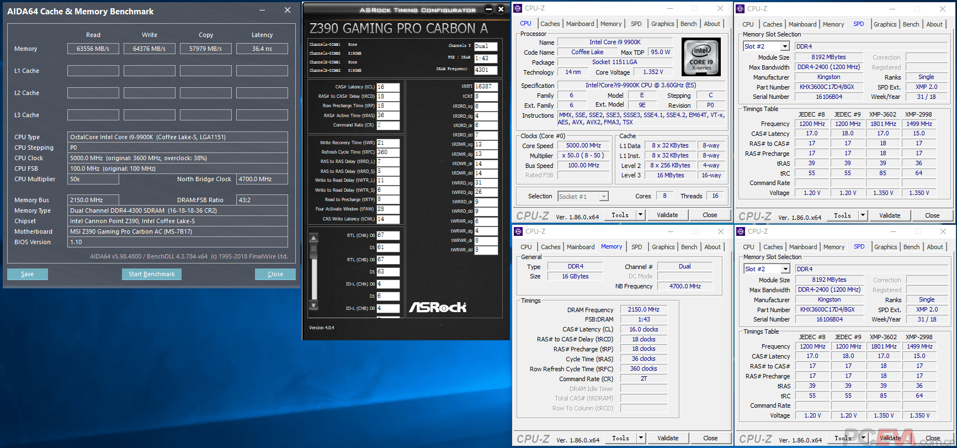This screenshot has height=448, width=957.
Task: Select the Graphics tab in the lower SPD window
Action: (x=886, y=247)
